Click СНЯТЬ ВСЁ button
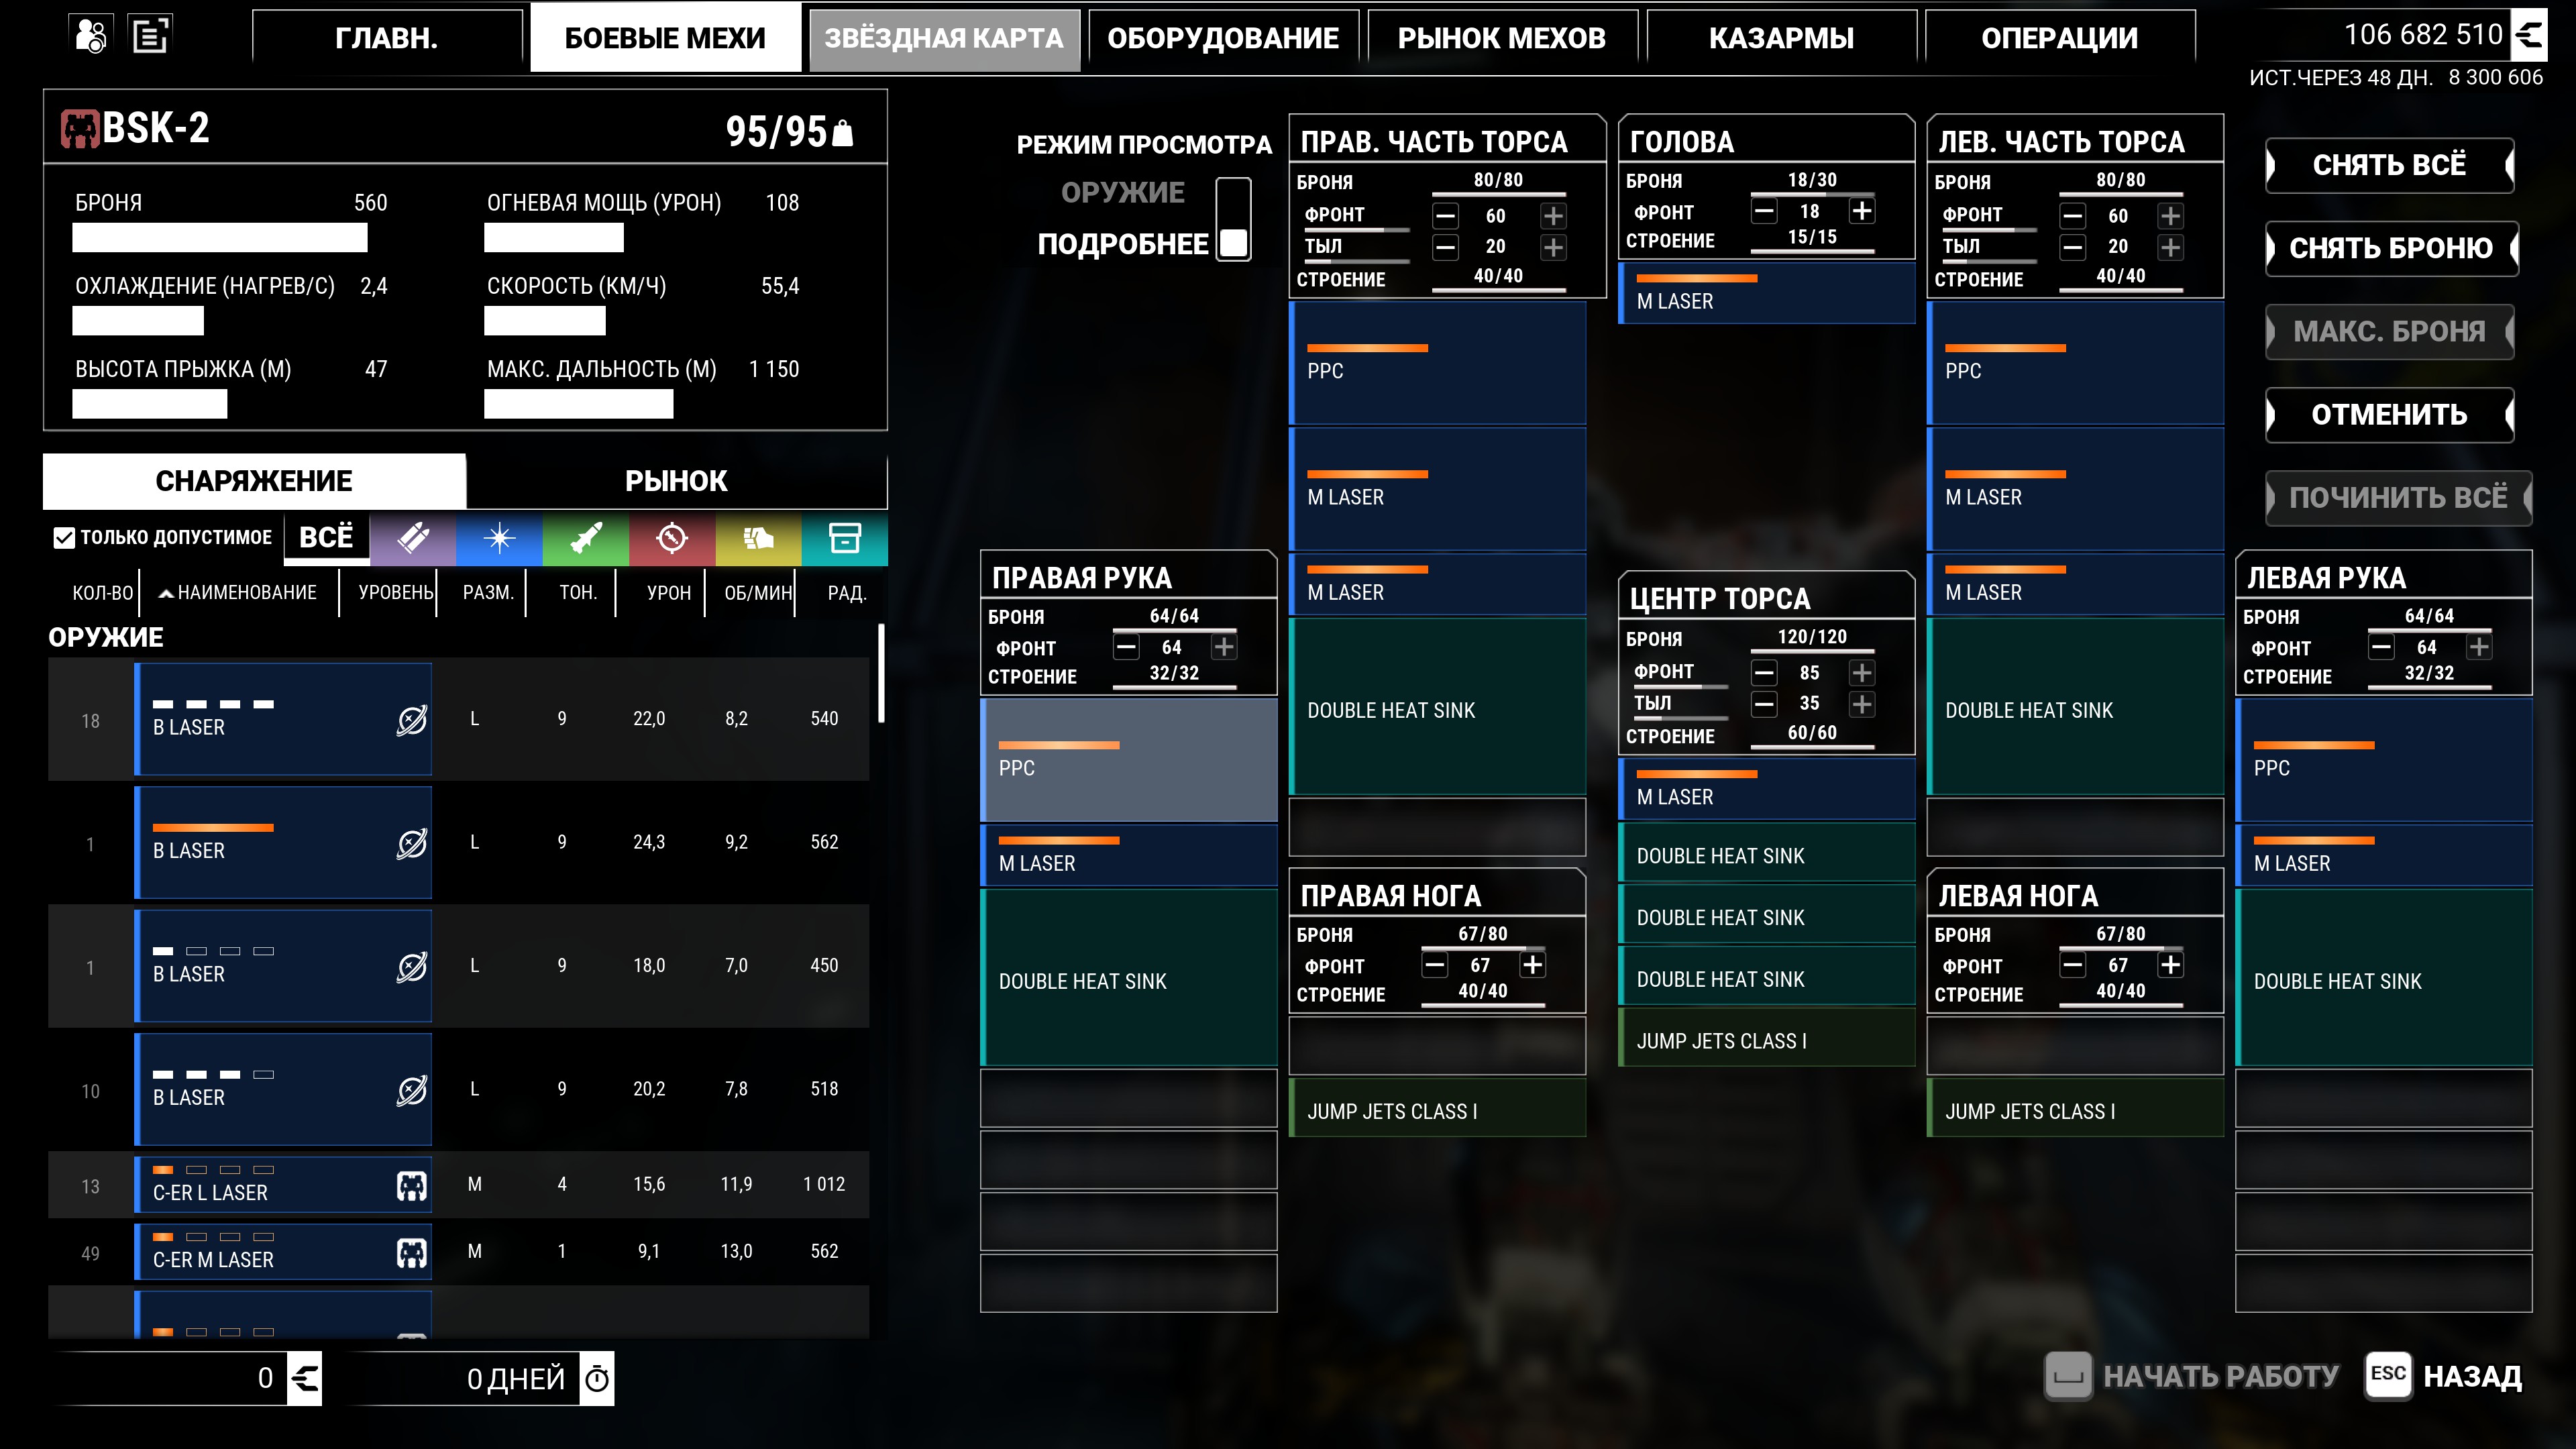Screen dimensions: 2576x1449 [x=2389, y=165]
